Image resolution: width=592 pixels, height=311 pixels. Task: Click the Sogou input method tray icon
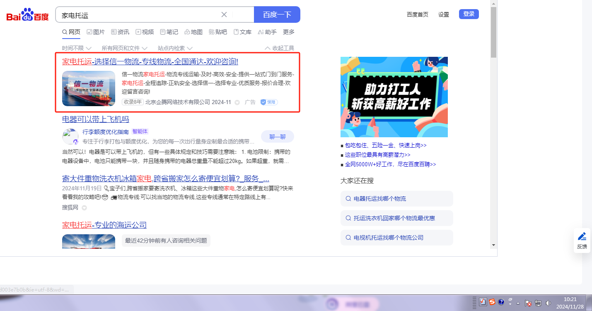tap(492, 302)
